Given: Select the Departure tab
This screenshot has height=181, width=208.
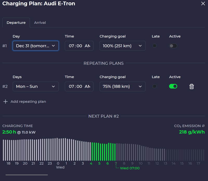Looking at the screenshot, I should tap(16, 23).
